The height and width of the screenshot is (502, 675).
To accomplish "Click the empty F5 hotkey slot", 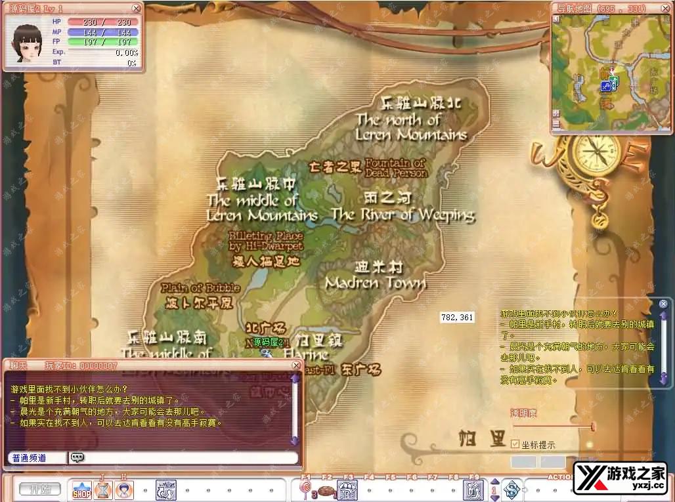I will pyautogui.click(x=390, y=490).
